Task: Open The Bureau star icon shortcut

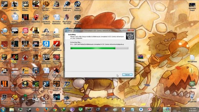Action: 25,85
